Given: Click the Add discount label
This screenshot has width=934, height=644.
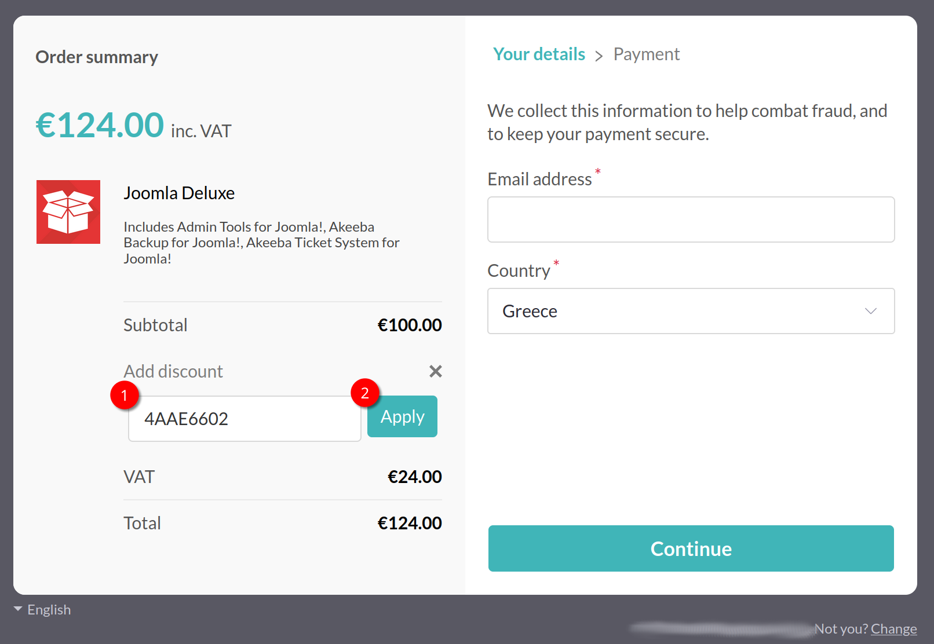Looking at the screenshot, I should (173, 371).
